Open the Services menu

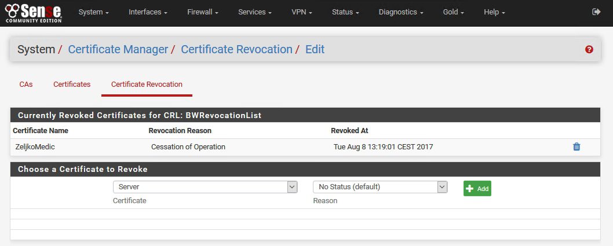pos(254,12)
